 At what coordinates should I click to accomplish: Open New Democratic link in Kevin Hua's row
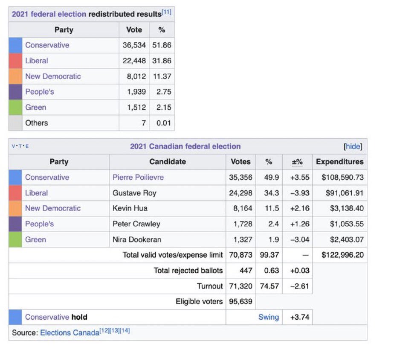pyautogui.click(x=53, y=208)
